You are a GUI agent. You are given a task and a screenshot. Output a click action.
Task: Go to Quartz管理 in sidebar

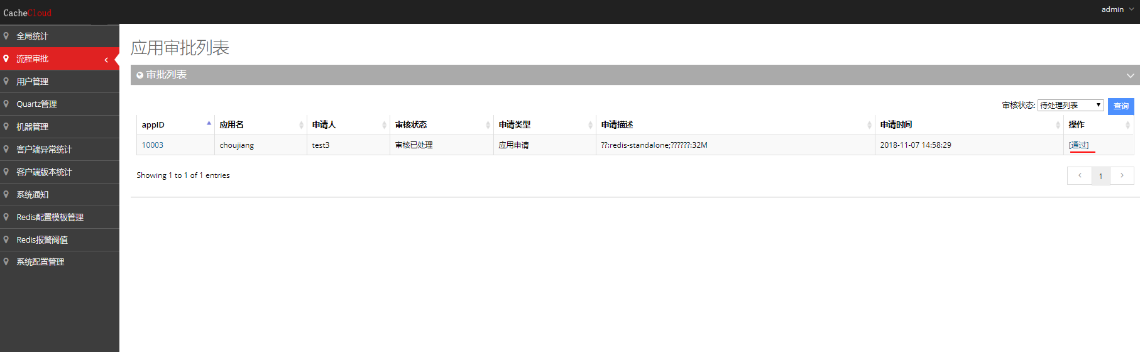tap(60, 104)
